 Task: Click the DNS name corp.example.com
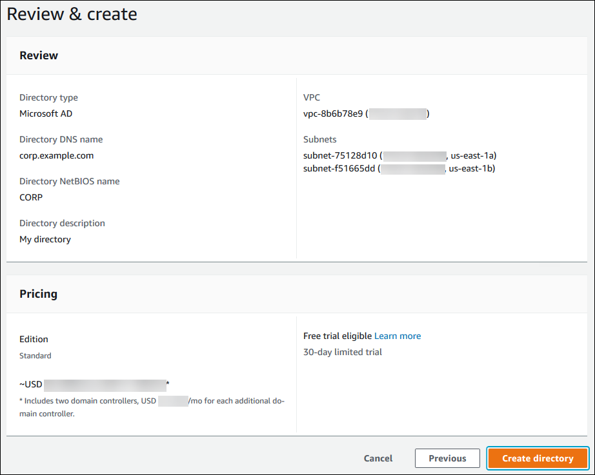pyautogui.click(x=56, y=155)
